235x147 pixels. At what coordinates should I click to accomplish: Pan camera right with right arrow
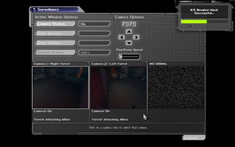coord(136,37)
